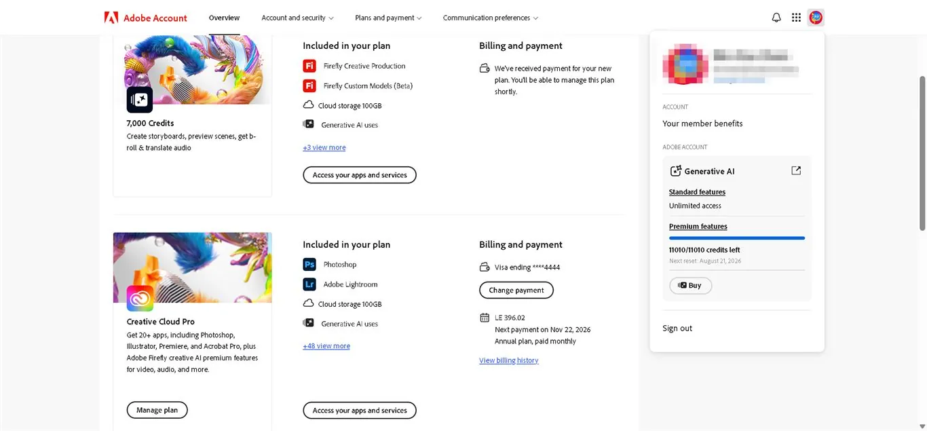Open the notifications bell

(x=776, y=18)
